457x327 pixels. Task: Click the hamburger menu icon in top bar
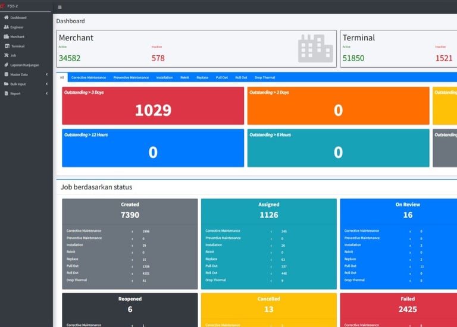pos(60,7)
